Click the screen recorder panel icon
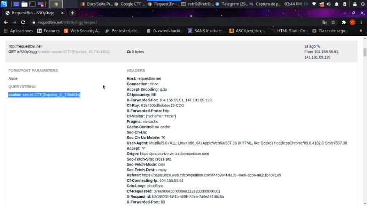This screenshot has width=367, height=206. (x=40, y=4)
